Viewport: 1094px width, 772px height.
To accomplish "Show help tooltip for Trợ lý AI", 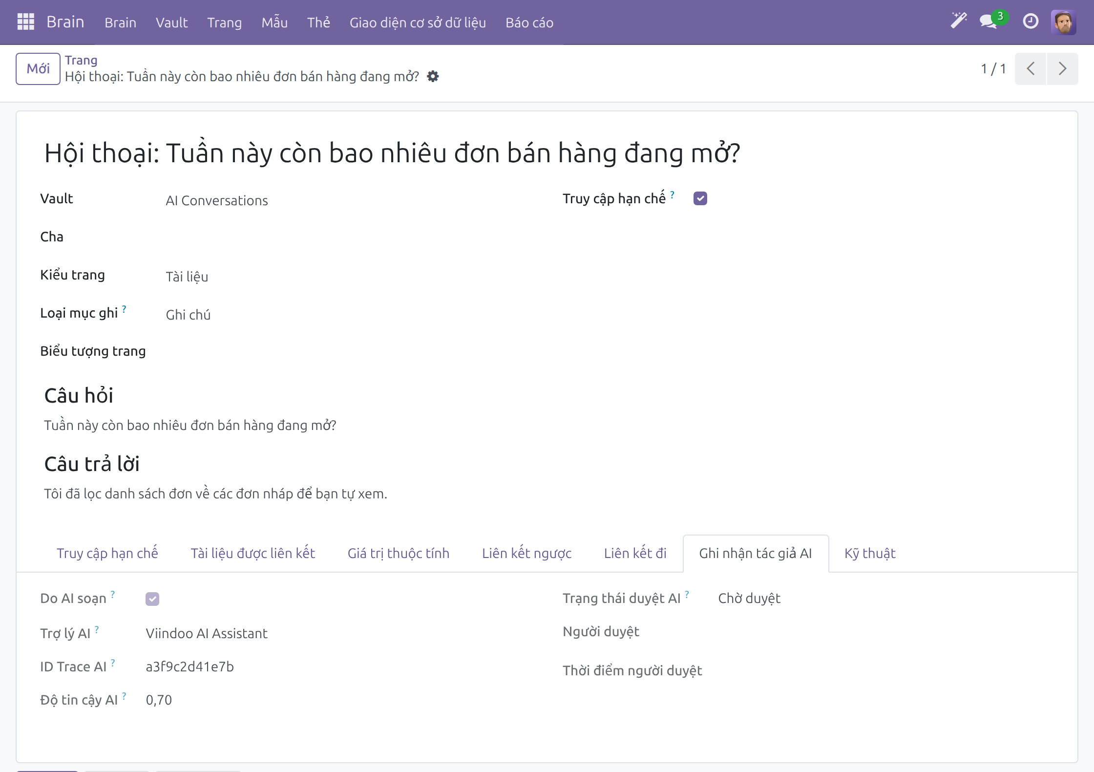I will [x=97, y=629].
